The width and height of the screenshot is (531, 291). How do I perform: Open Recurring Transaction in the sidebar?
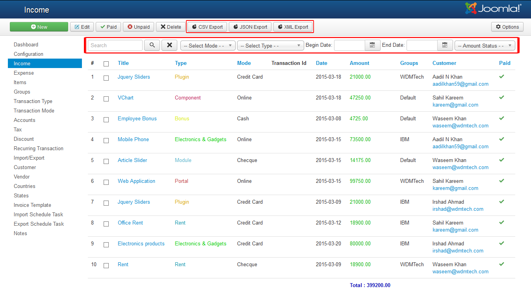click(39, 148)
